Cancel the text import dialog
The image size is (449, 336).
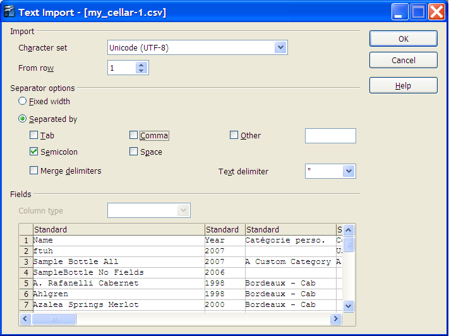403,60
